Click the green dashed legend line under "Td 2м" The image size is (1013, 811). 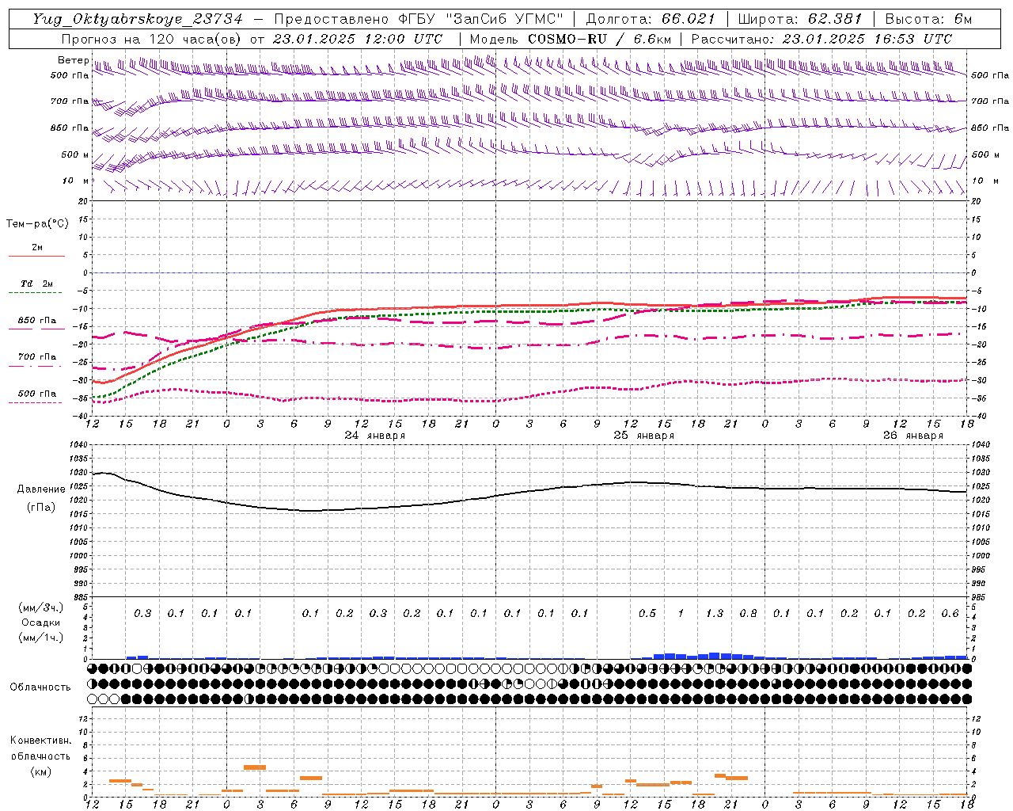pos(36,293)
